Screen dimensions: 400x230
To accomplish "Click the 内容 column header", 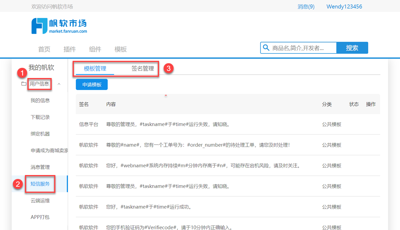I will [111, 104].
